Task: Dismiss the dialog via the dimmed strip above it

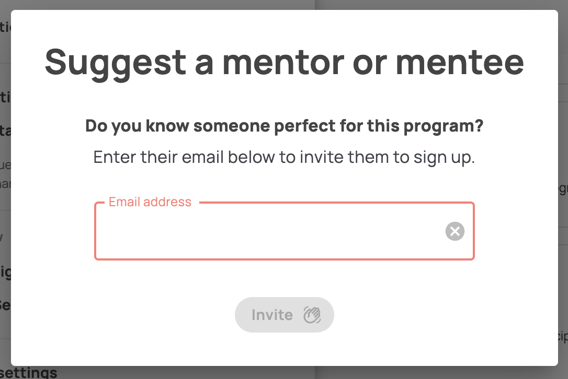Action: [284, 5]
